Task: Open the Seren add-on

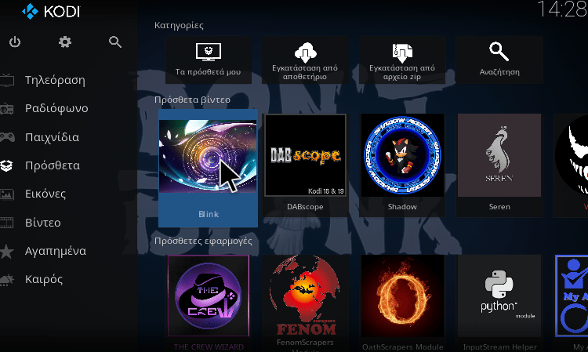Action: 499,165
